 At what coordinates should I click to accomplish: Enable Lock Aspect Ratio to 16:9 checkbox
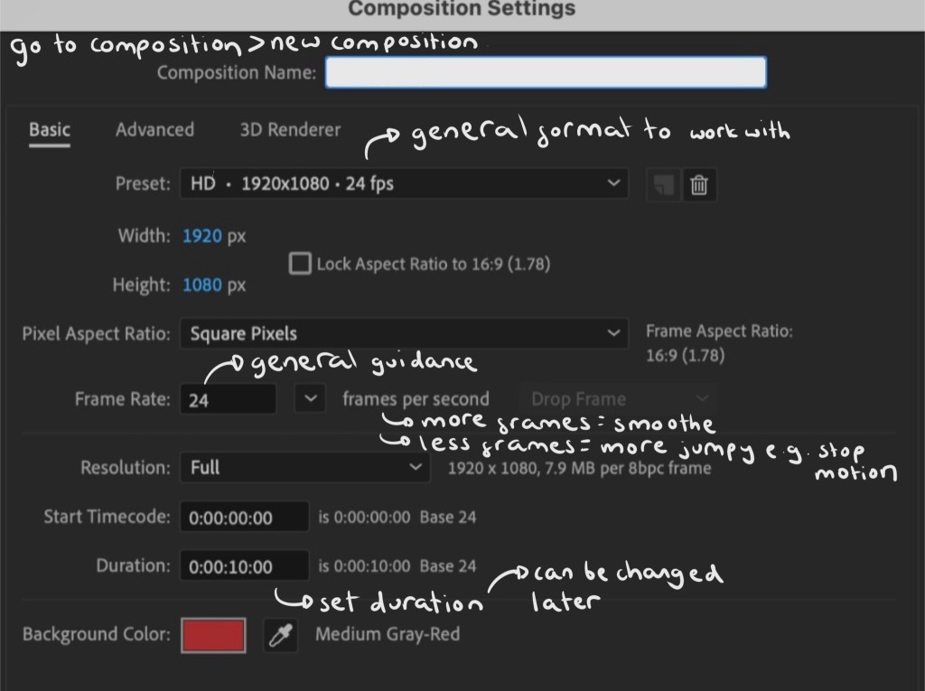[x=299, y=264]
